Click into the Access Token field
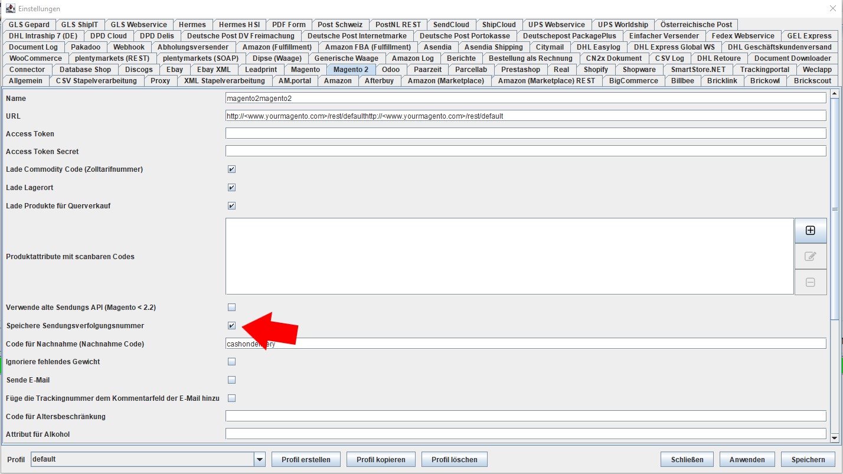The image size is (843, 474). (525, 133)
